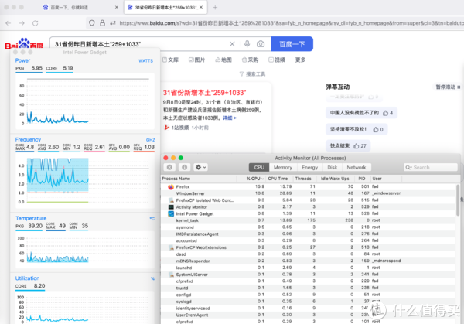Open the 视频 search category
Screen dimensions: 464x324
tap(277, 60)
